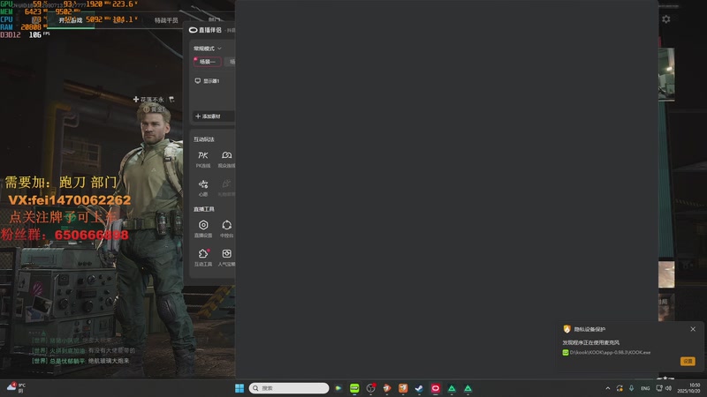This screenshot has width=707, height=397.
Task: Click the KOOK.exe path in popup
Action: [x=610, y=352]
